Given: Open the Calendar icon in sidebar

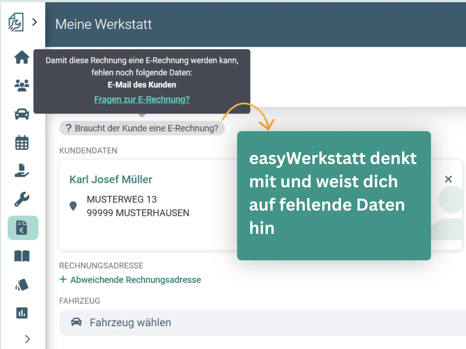Looking at the screenshot, I should point(22,143).
